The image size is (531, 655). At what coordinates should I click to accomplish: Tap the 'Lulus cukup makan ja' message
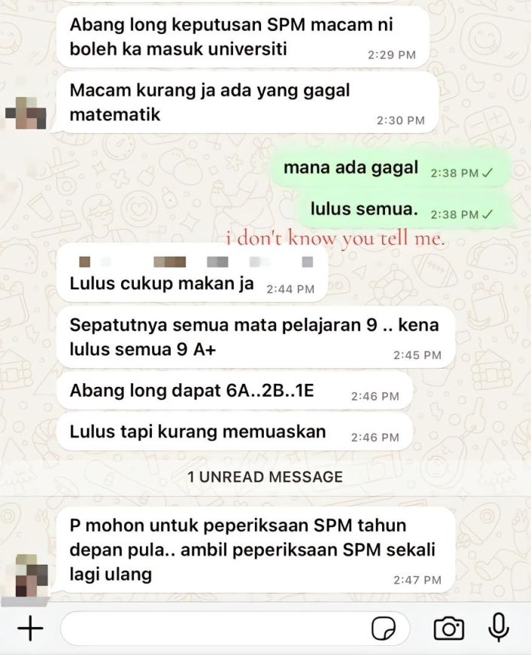[x=193, y=274]
